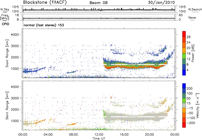Pick the gray segment of velocity colorbar
The width and height of the screenshot is (202, 140).
click(x=184, y=105)
